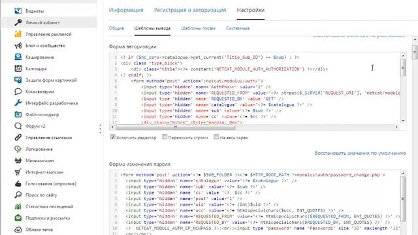
Task: Click the main page vertical scrollbar thumb
Action: [415, 52]
